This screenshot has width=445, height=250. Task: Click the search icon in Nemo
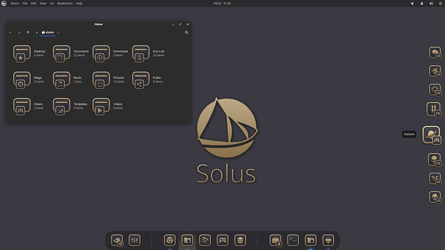click(186, 33)
